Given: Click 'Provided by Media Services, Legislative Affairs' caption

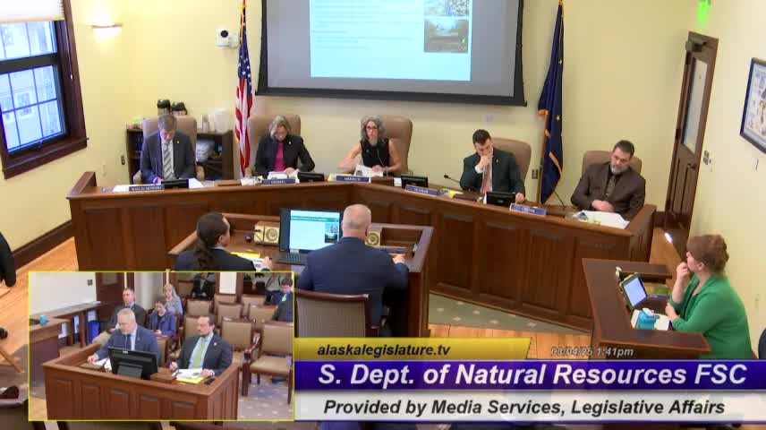Looking at the screenshot, I should (x=523, y=407).
